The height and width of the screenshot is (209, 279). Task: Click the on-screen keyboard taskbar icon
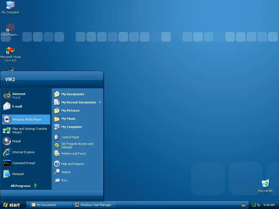244,205
